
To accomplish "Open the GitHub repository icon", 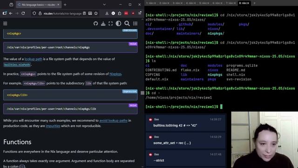I will (x=95, y=23).
